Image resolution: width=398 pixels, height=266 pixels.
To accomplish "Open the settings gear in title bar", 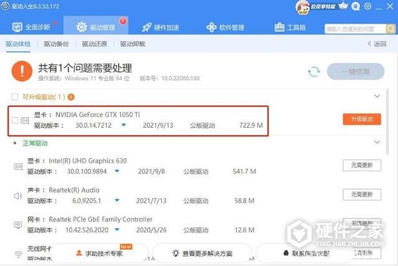I will [x=367, y=6].
